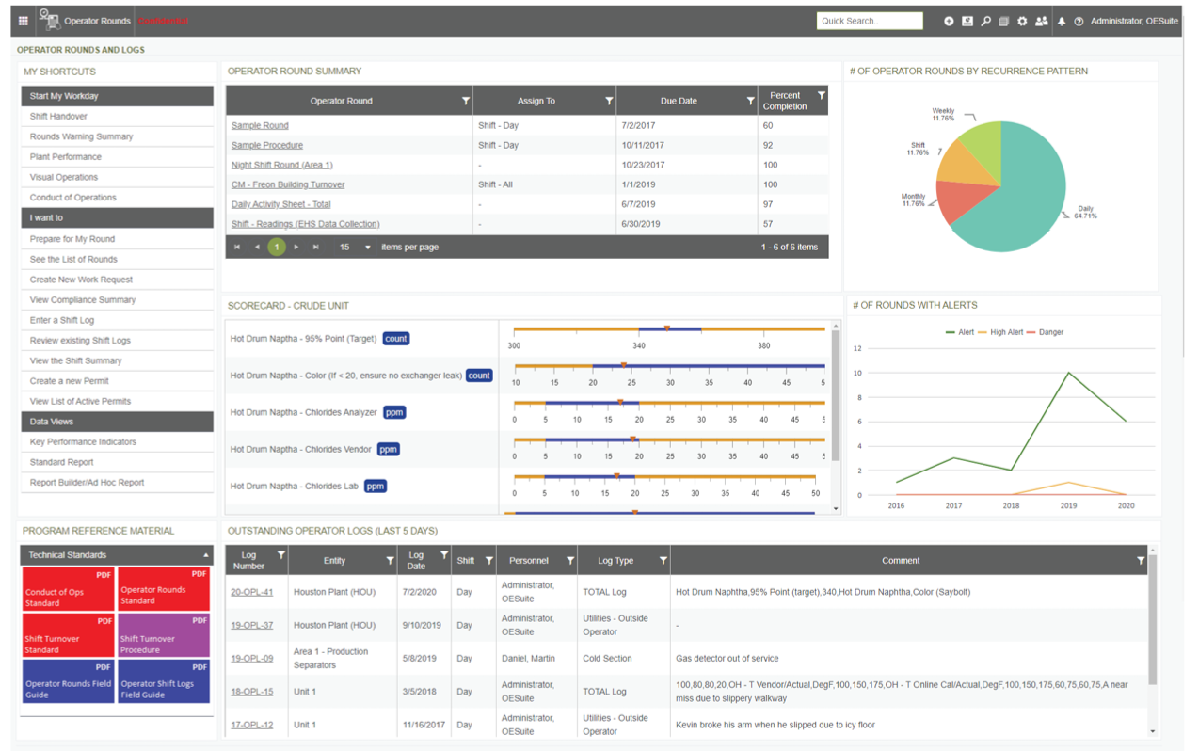Go to last page of rounds
The height and width of the screenshot is (751, 1199).
tap(316, 248)
